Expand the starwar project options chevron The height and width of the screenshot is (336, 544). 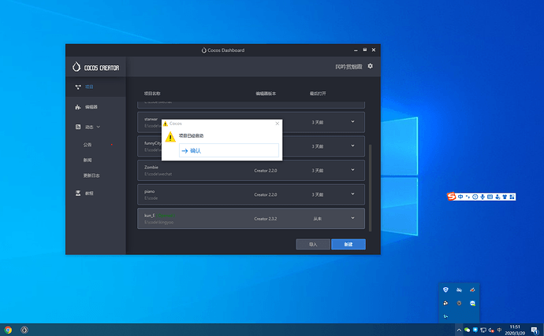(353, 122)
